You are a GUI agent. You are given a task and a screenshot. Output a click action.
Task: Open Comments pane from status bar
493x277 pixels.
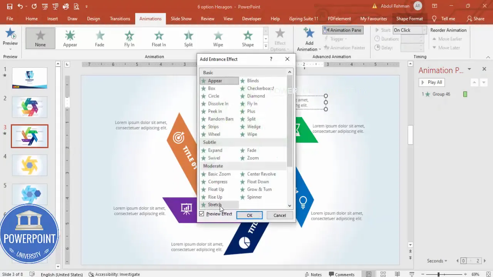click(341, 274)
